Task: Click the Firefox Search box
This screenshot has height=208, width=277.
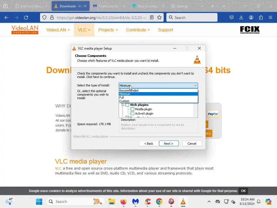Action: (x=192, y=18)
